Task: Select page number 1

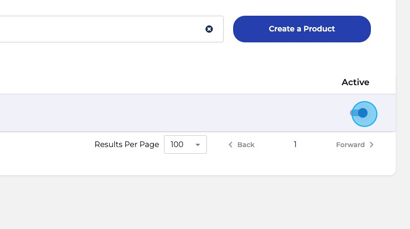Action: pyautogui.click(x=295, y=144)
